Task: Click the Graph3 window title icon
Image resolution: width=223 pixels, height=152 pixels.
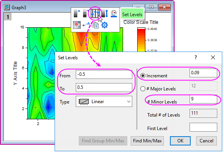Action: tap(7, 7)
